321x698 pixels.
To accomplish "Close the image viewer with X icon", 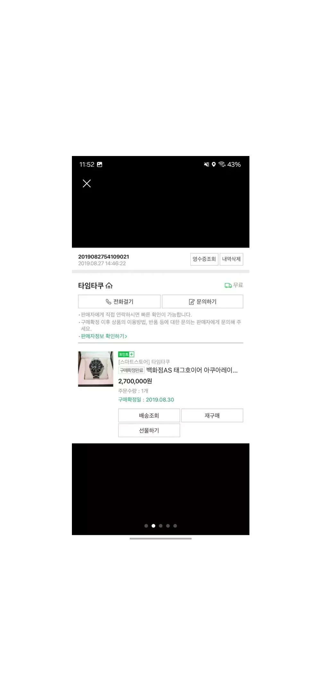I will click(x=87, y=183).
